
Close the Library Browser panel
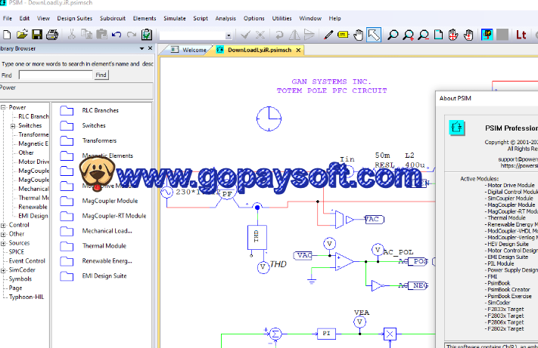(150, 48)
